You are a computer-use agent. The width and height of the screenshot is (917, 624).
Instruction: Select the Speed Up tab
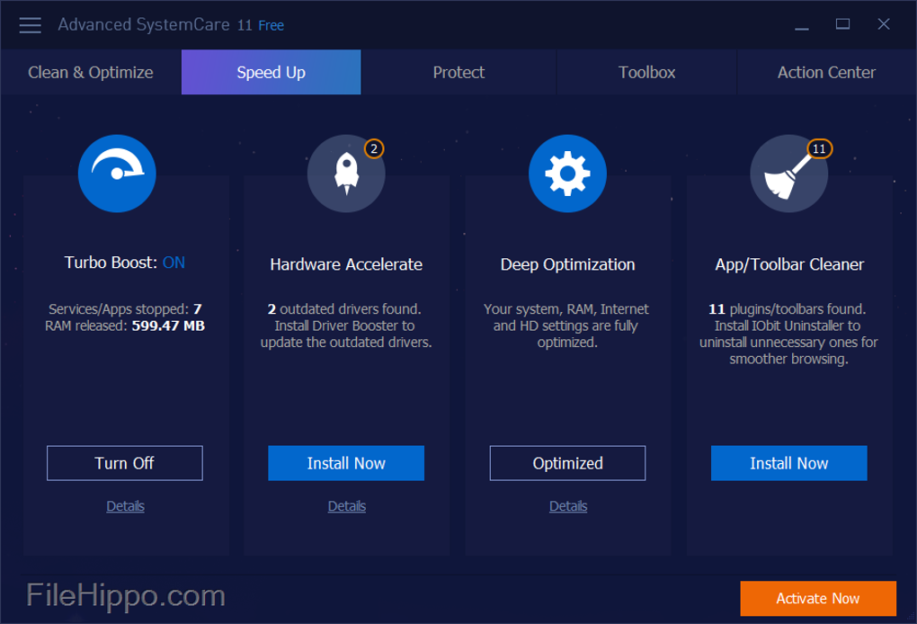(271, 72)
